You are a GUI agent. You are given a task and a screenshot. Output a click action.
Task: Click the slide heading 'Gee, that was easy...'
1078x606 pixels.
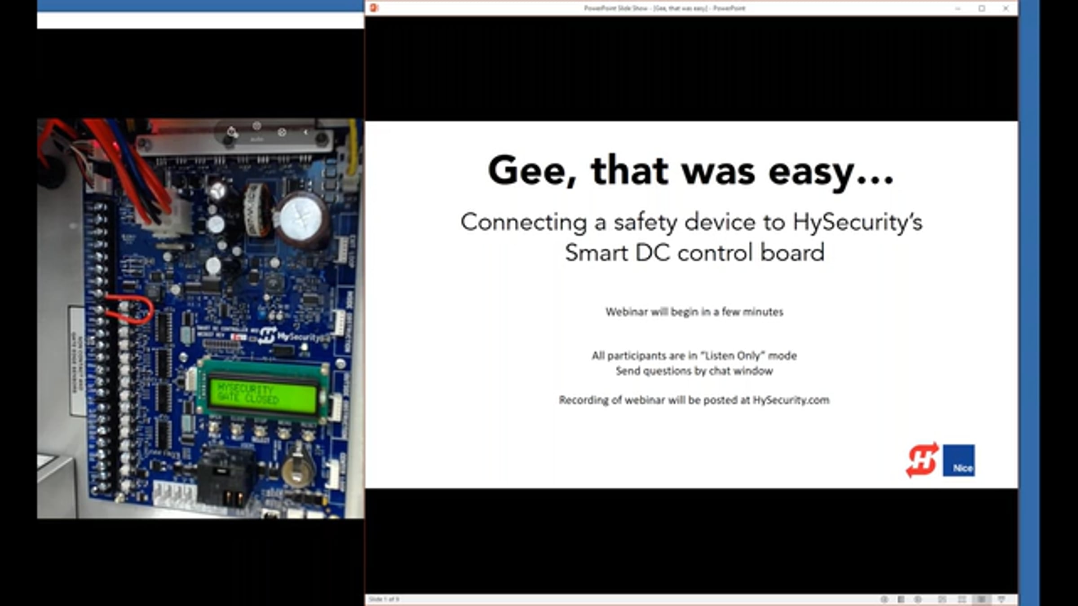coord(691,171)
